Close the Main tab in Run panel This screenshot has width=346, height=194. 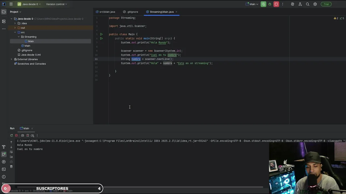point(32,129)
